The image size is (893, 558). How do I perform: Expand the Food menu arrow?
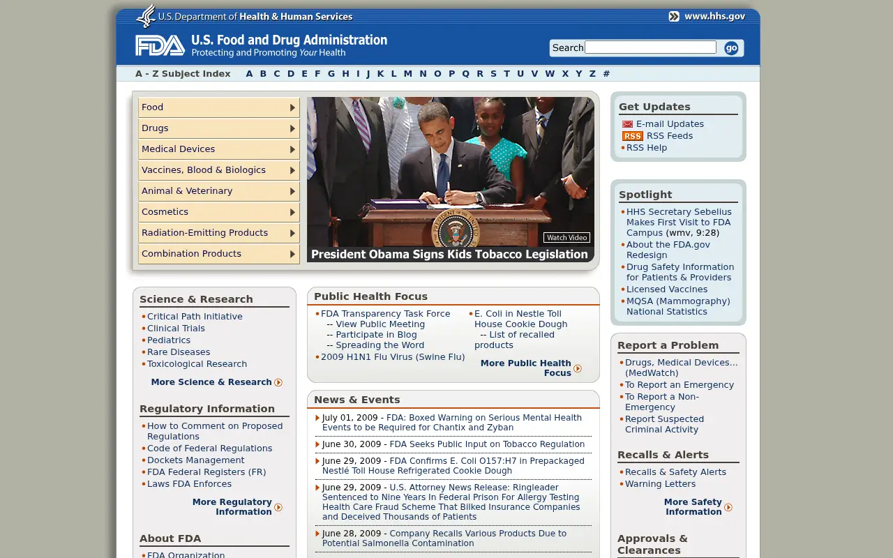pyautogui.click(x=292, y=107)
